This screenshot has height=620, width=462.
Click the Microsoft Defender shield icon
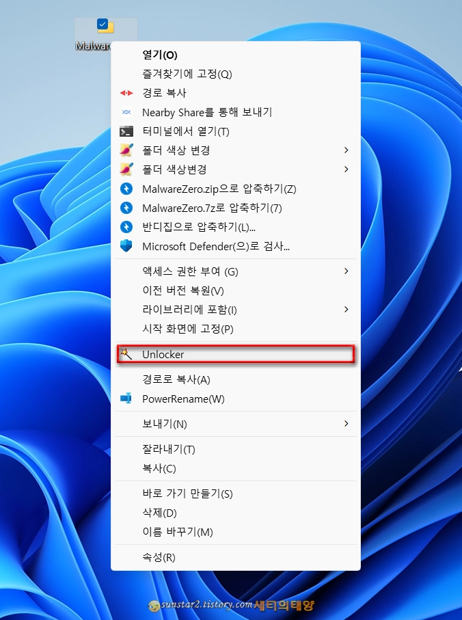point(126,246)
